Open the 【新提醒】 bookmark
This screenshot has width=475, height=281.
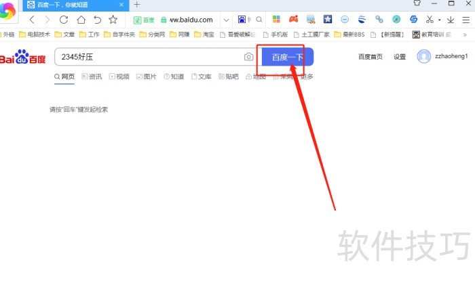(387, 35)
